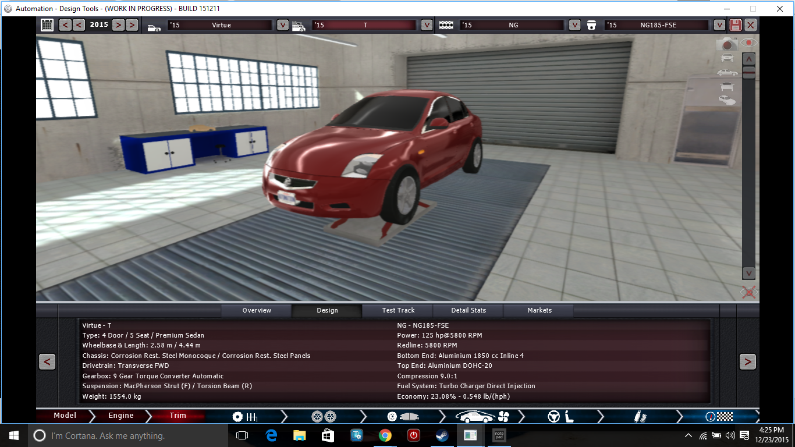Select the Design tab

tap(327, 311)
